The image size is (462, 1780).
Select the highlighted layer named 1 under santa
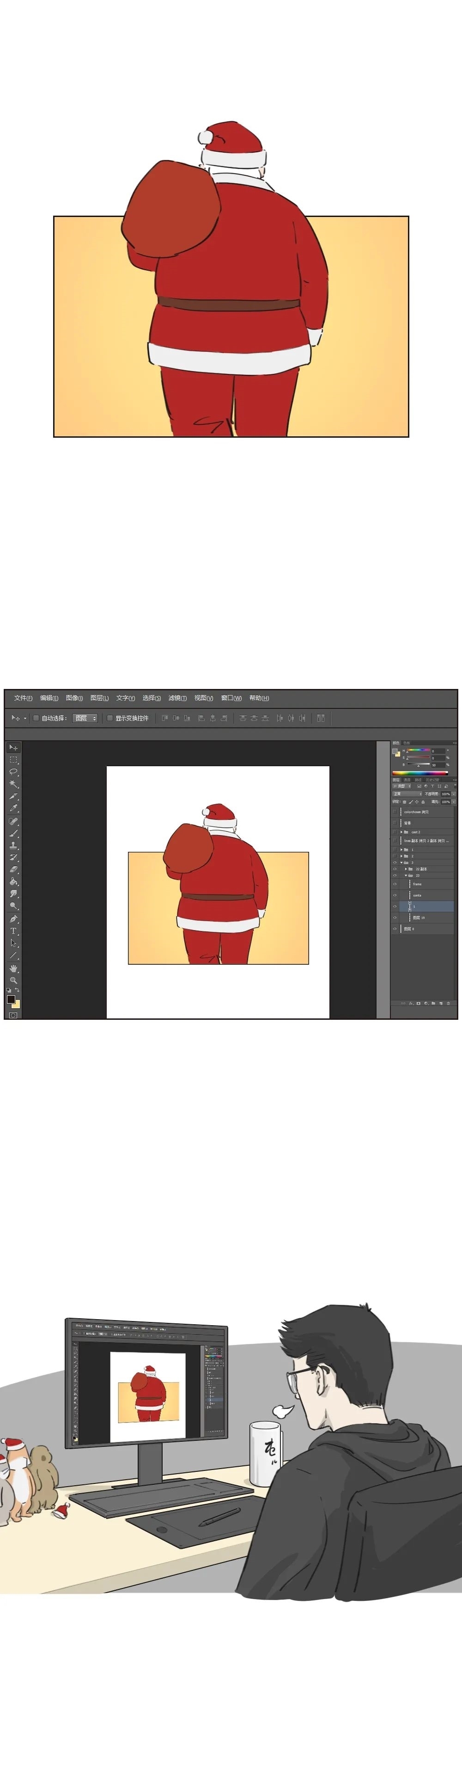[426, 906]
